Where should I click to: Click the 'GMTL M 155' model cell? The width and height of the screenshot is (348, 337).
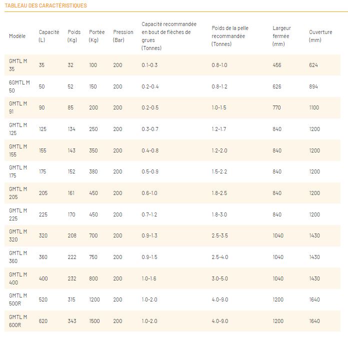point(18,150)
